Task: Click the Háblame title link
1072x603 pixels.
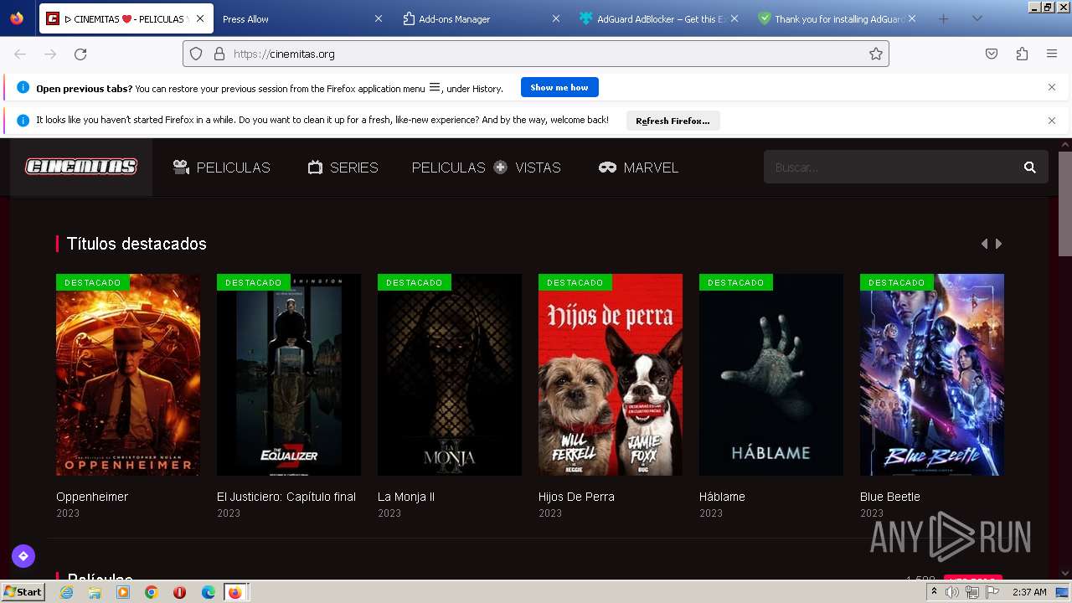Action: coord(722,497)
